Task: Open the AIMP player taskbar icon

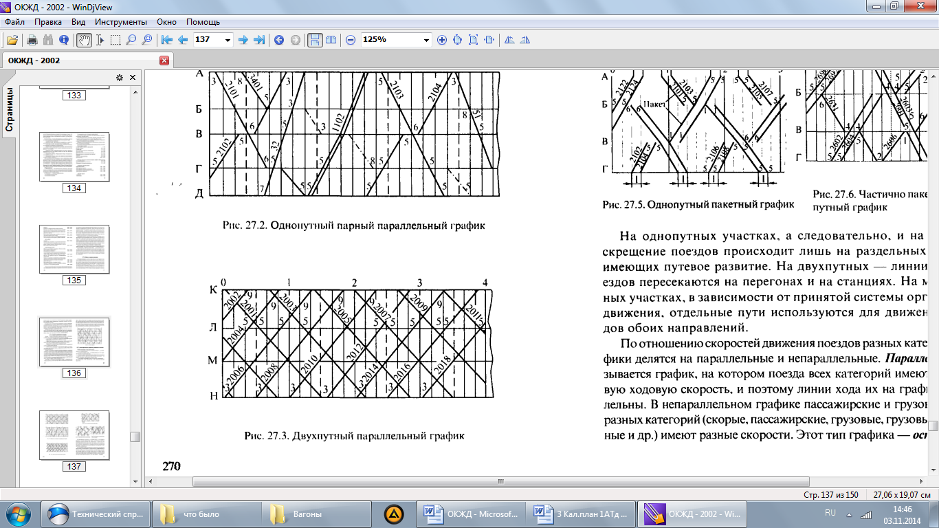Action: (x=393, y=514)
